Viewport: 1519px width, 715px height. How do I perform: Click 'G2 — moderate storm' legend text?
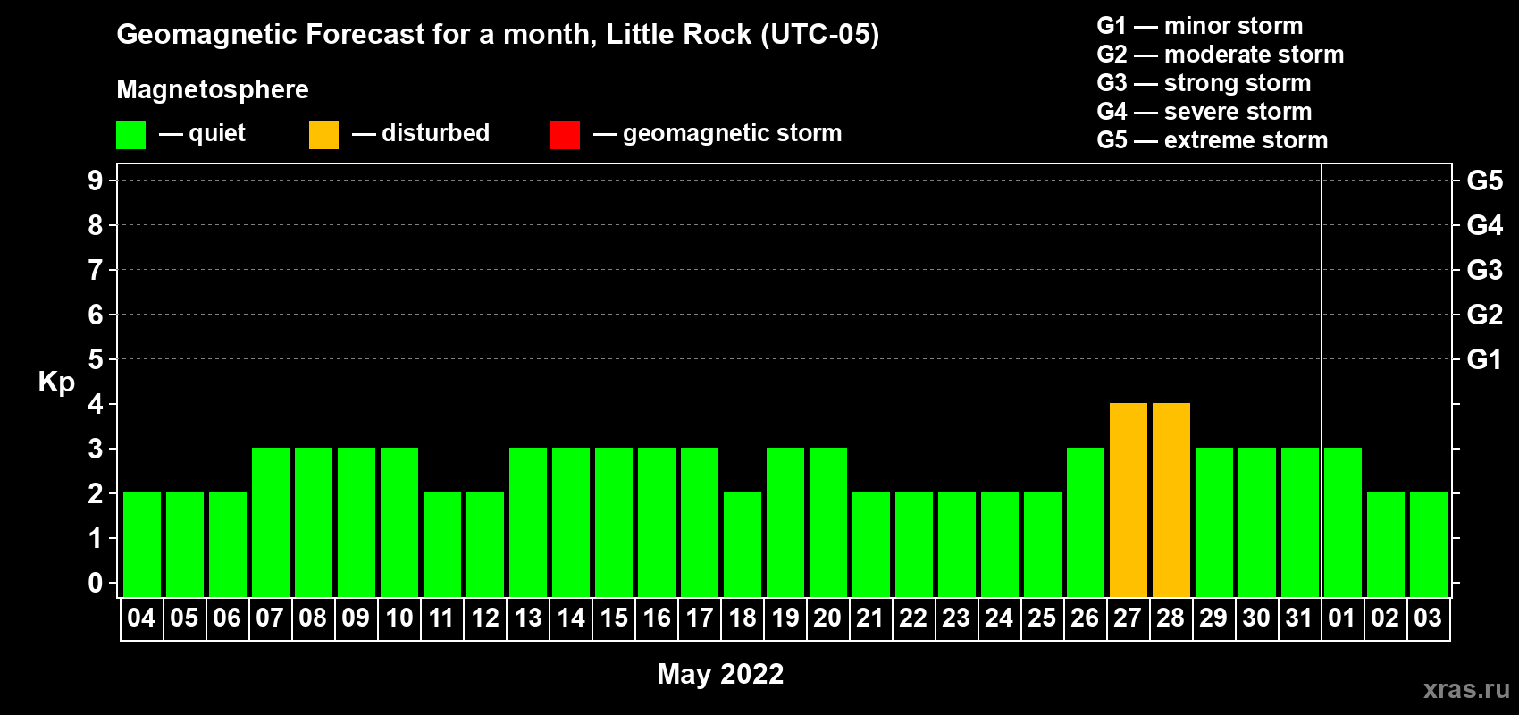[1221, 55]
